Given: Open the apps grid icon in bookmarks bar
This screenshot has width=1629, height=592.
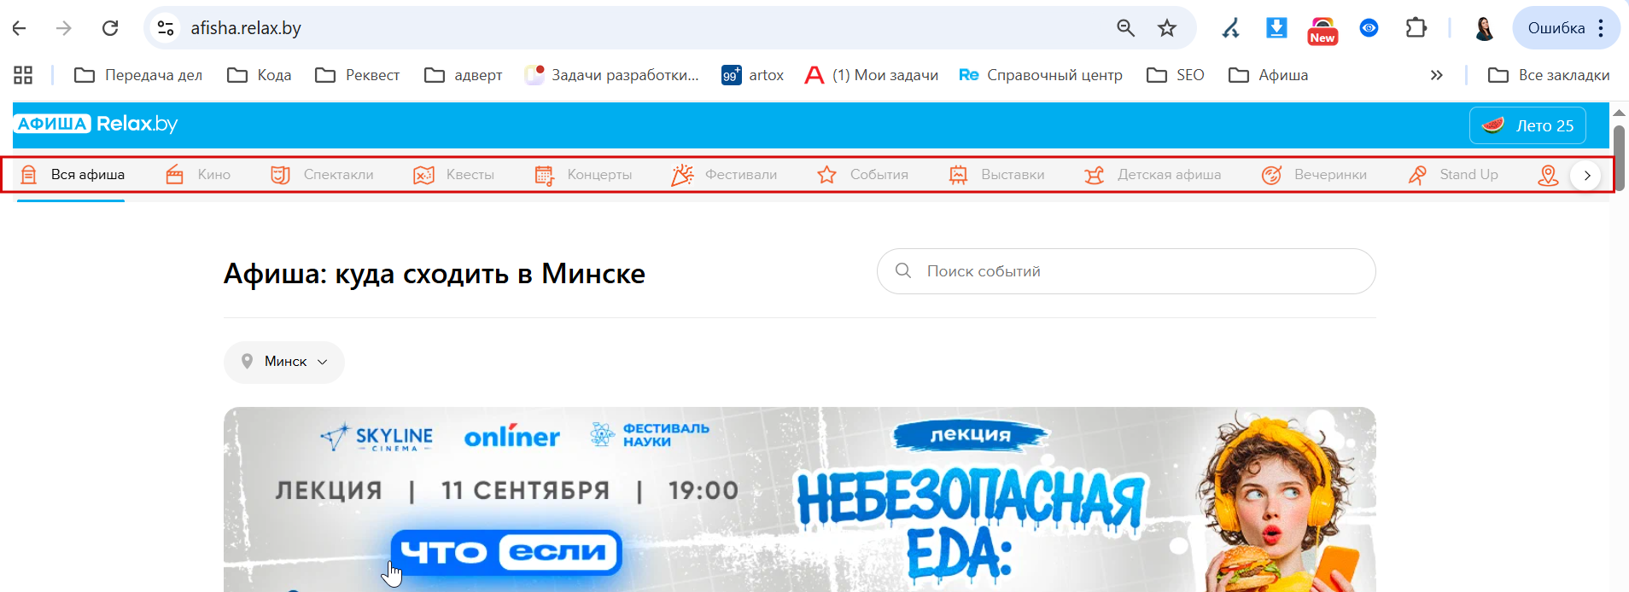Looking at the screenshot, I should (23, 75).
